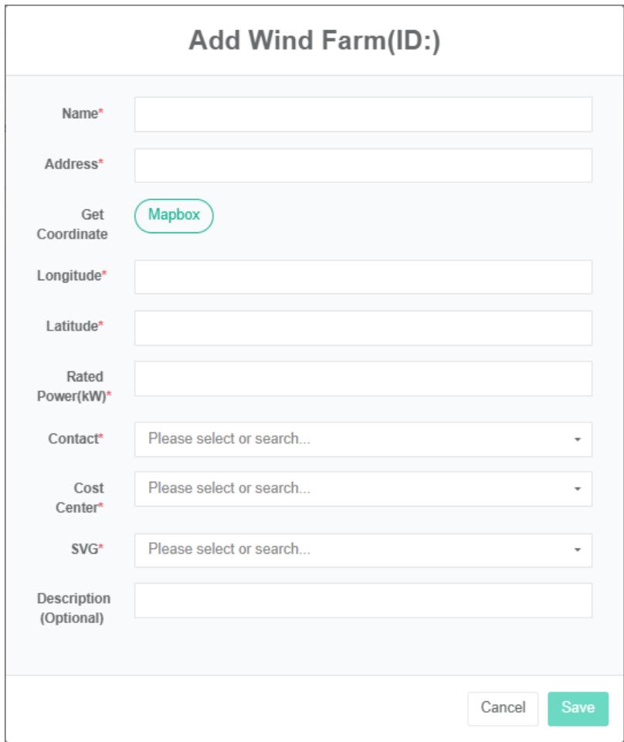Image resolution: width=624 pixels, height=742 pixels.
Task: Open the Contact dropdown
Action: [x=355, y=439]
